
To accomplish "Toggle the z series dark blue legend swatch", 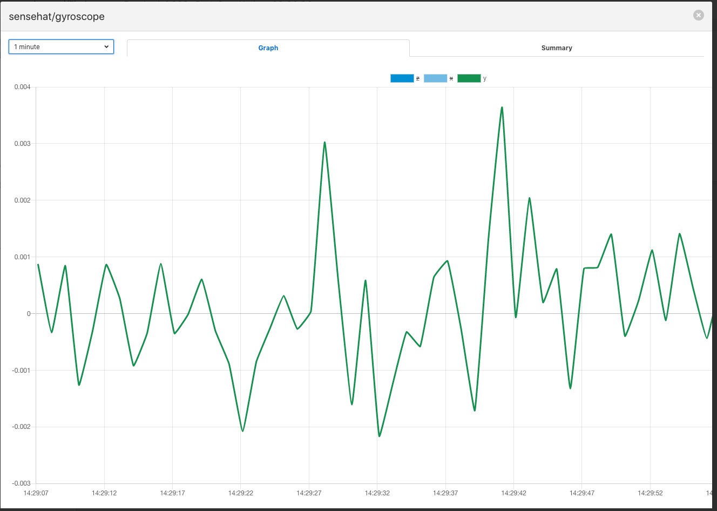I will pyautogui.click(x=402, y=78).
